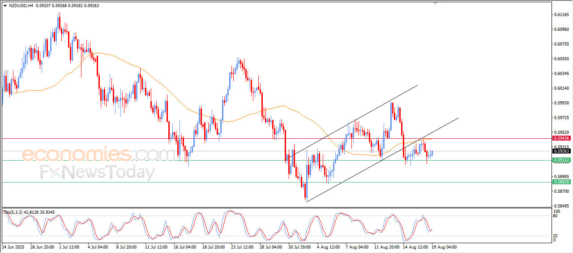The height and width of the screenshot is (253, 573).
Task: Click the 14 Aug 12:00 time label
Action: click(x=415, y=247)
